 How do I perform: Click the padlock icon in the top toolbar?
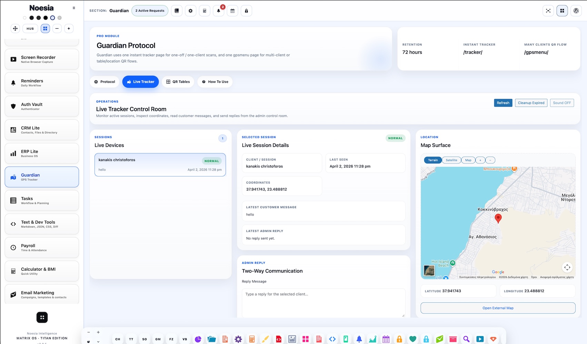[246, 11]
